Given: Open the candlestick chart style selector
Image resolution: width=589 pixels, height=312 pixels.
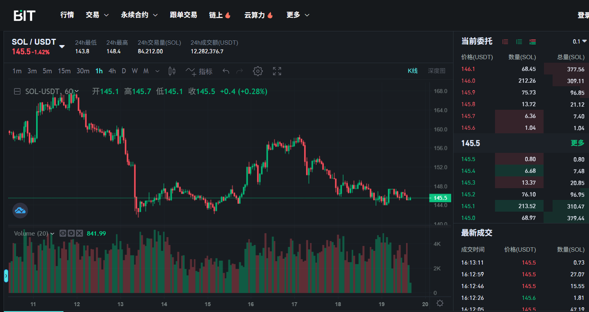Looking at the screenshot, I should (172, 71).
